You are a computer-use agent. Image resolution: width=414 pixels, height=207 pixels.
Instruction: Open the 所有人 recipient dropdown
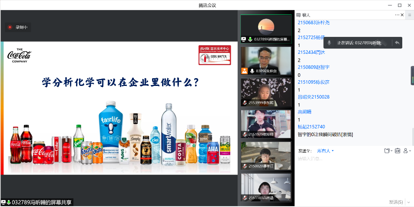[x=325, y=151]
